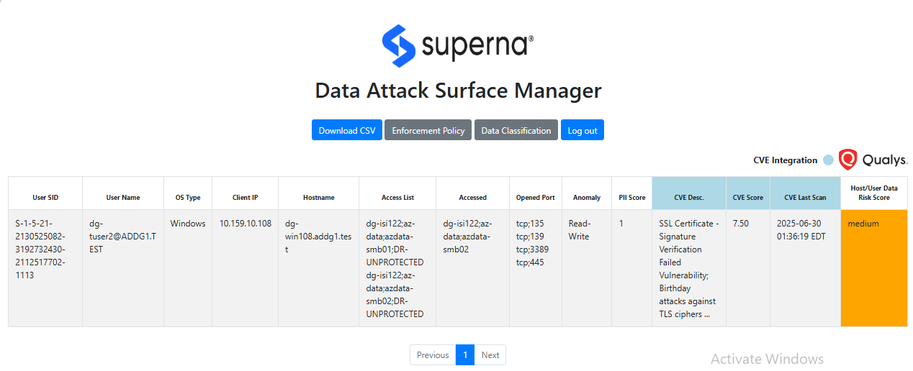Go to the Next page
Screen dimensions: 913x371
point(490,355)
